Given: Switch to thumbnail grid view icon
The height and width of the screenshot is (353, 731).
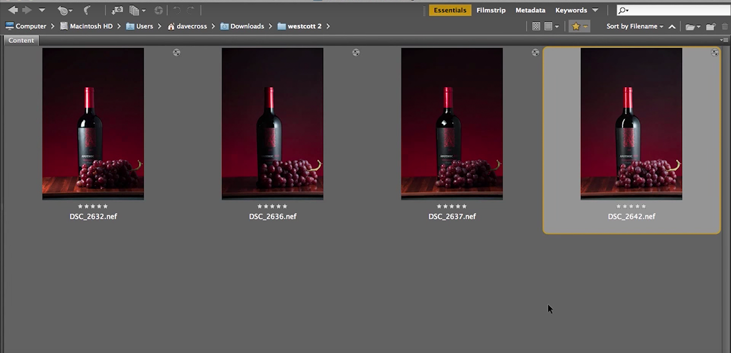Looking at the screenshot, I should 536,26.
